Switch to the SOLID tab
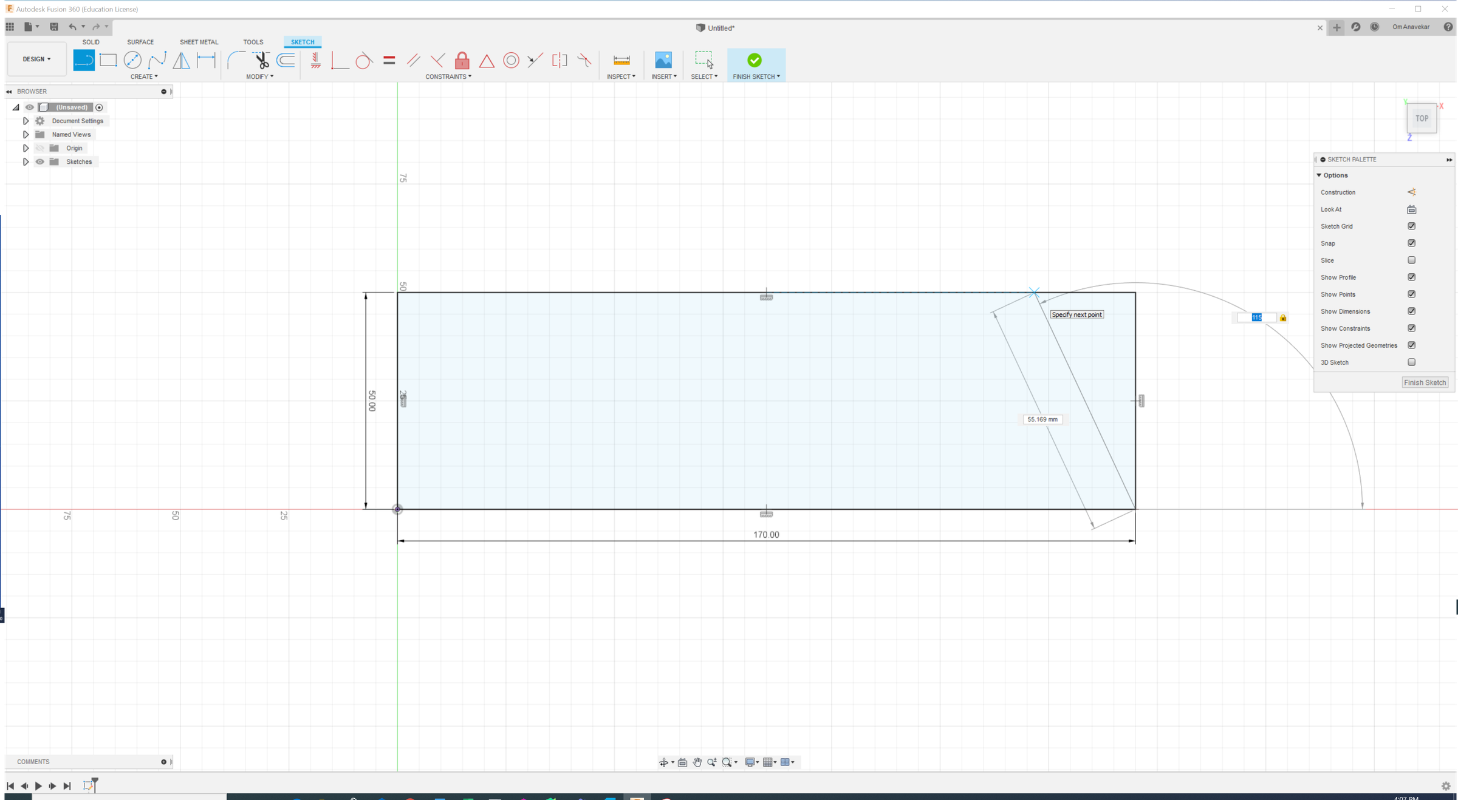Image resolution: width=1458 pixels, height=800 pixels. click(91, 41)
